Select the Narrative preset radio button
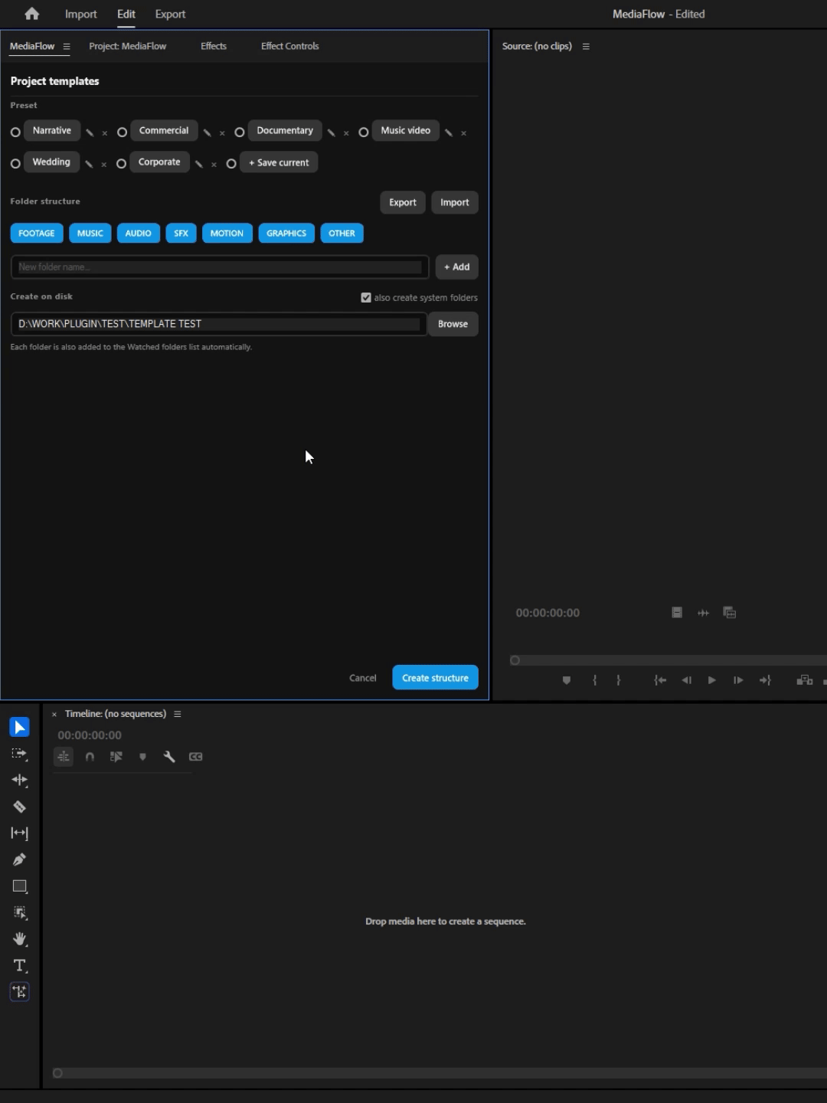 tap(15, 133)
